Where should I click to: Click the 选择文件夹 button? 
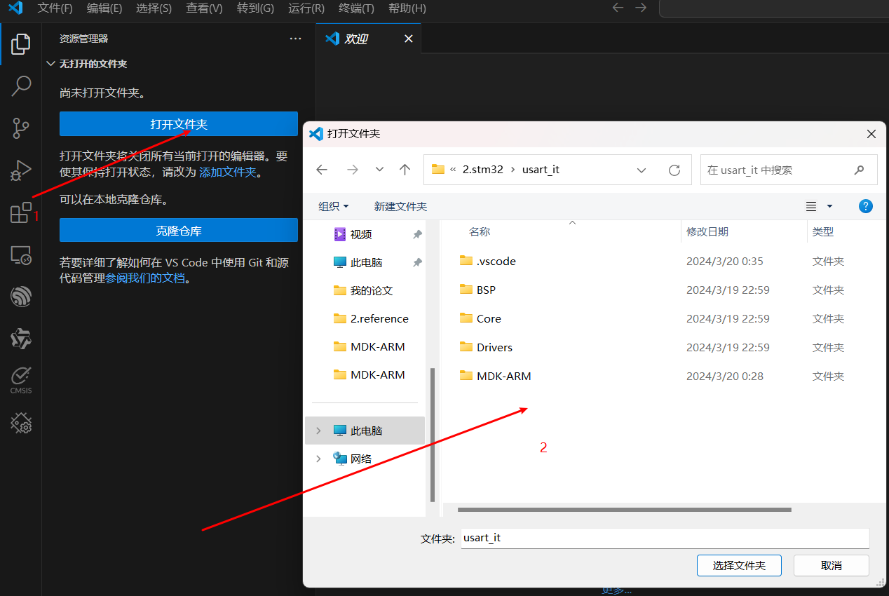(x=739, y=565)
